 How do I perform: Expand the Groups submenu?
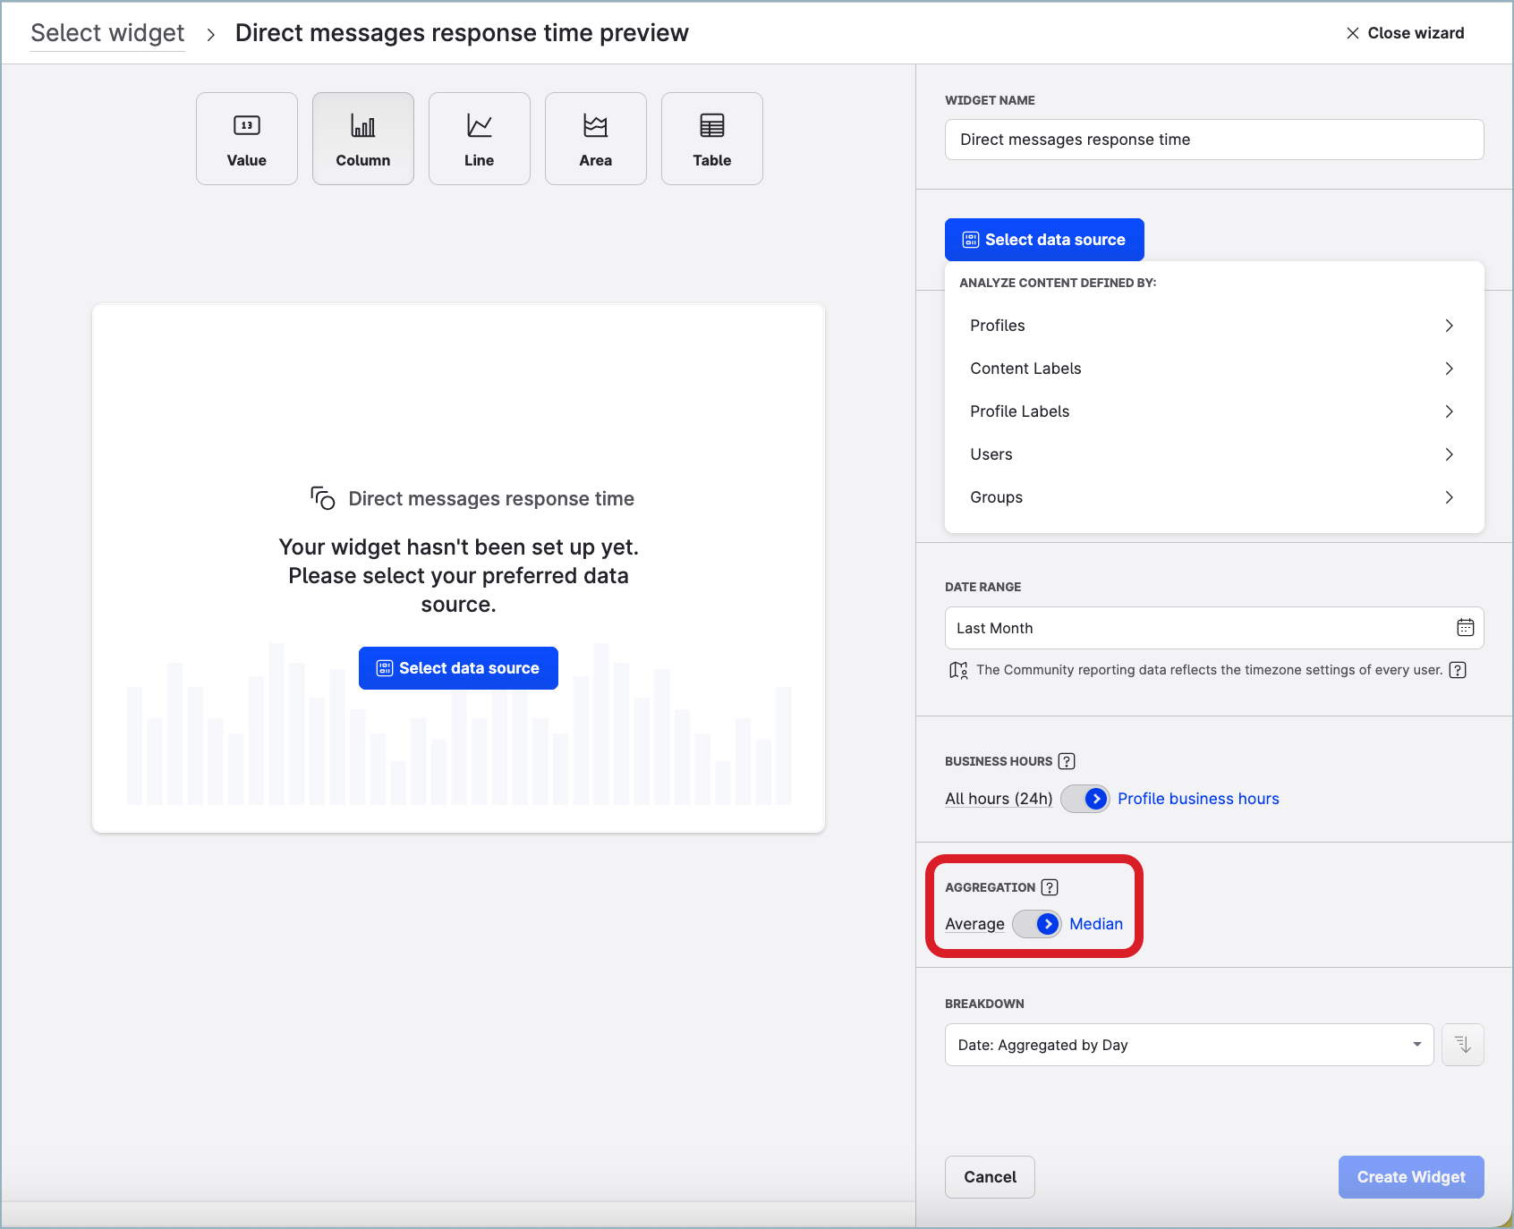click(x=1213, y=497)
